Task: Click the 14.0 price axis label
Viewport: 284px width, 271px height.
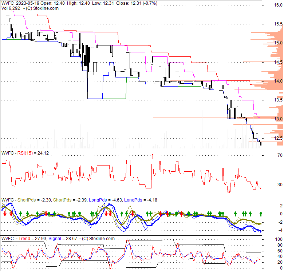Action: coord(278,81)
